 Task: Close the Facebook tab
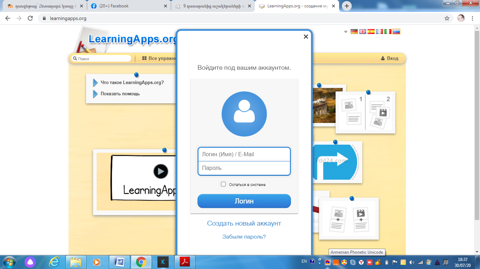pyautogui.click(x=165, y=6)
